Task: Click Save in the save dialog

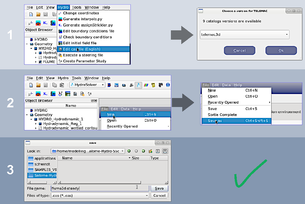Action: click(x=159, y=188)
